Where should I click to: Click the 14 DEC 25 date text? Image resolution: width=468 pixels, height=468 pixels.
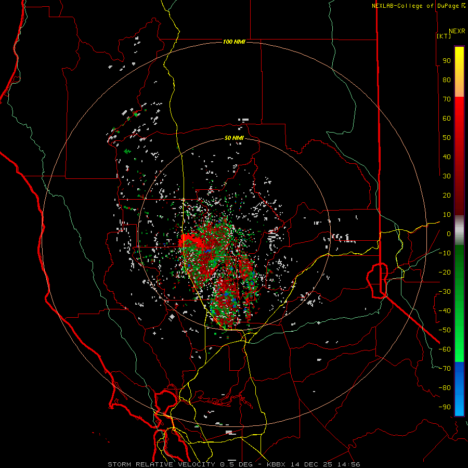tap(310, 464)
